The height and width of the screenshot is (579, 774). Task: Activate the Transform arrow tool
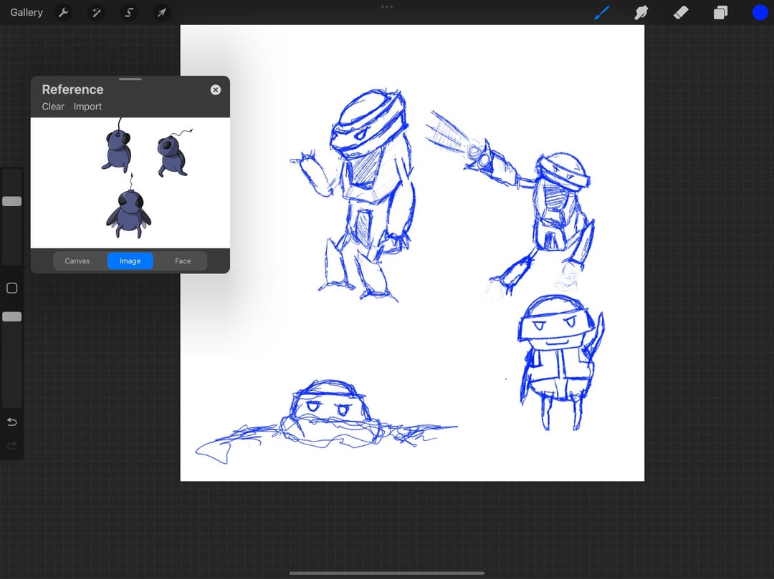click(161, 12)
